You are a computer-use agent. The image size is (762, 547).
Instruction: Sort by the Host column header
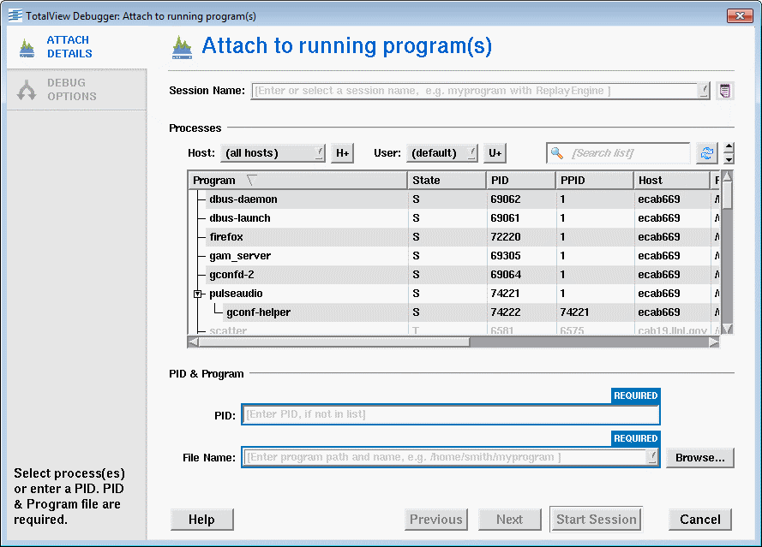click(672, 181)
